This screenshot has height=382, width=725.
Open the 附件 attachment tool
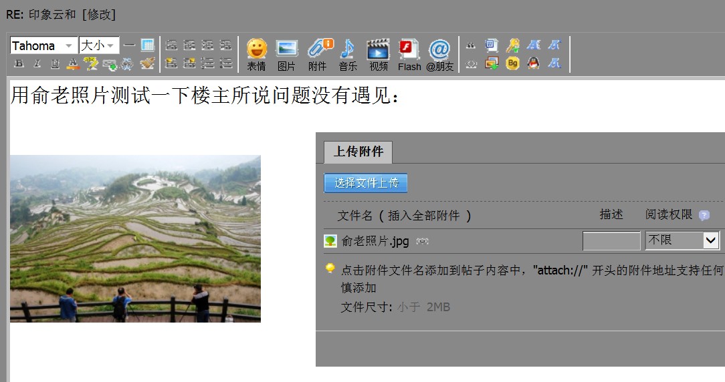(x=318, y=53)
